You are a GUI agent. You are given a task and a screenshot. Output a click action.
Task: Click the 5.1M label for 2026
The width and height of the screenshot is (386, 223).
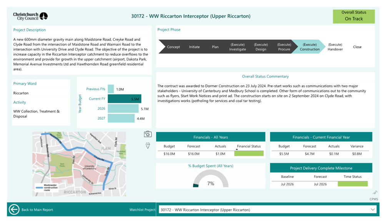145,109
